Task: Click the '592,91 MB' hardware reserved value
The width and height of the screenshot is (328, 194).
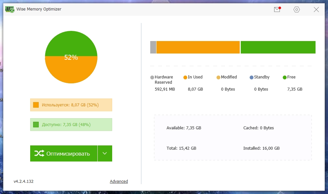Action: pyautogui.click(x=165, y=89)
